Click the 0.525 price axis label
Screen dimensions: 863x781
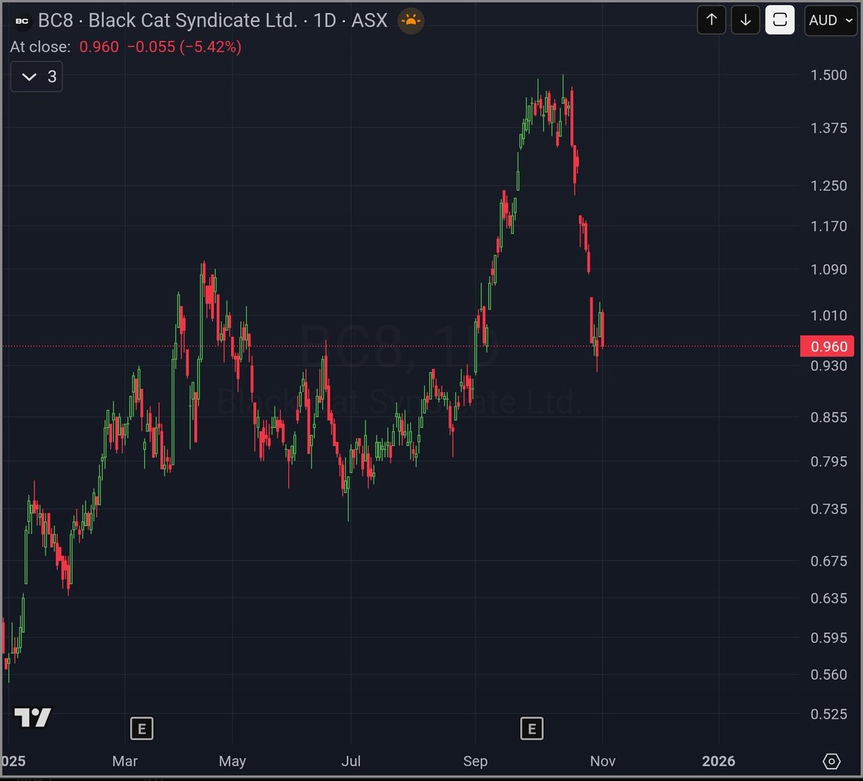(828, 714)
